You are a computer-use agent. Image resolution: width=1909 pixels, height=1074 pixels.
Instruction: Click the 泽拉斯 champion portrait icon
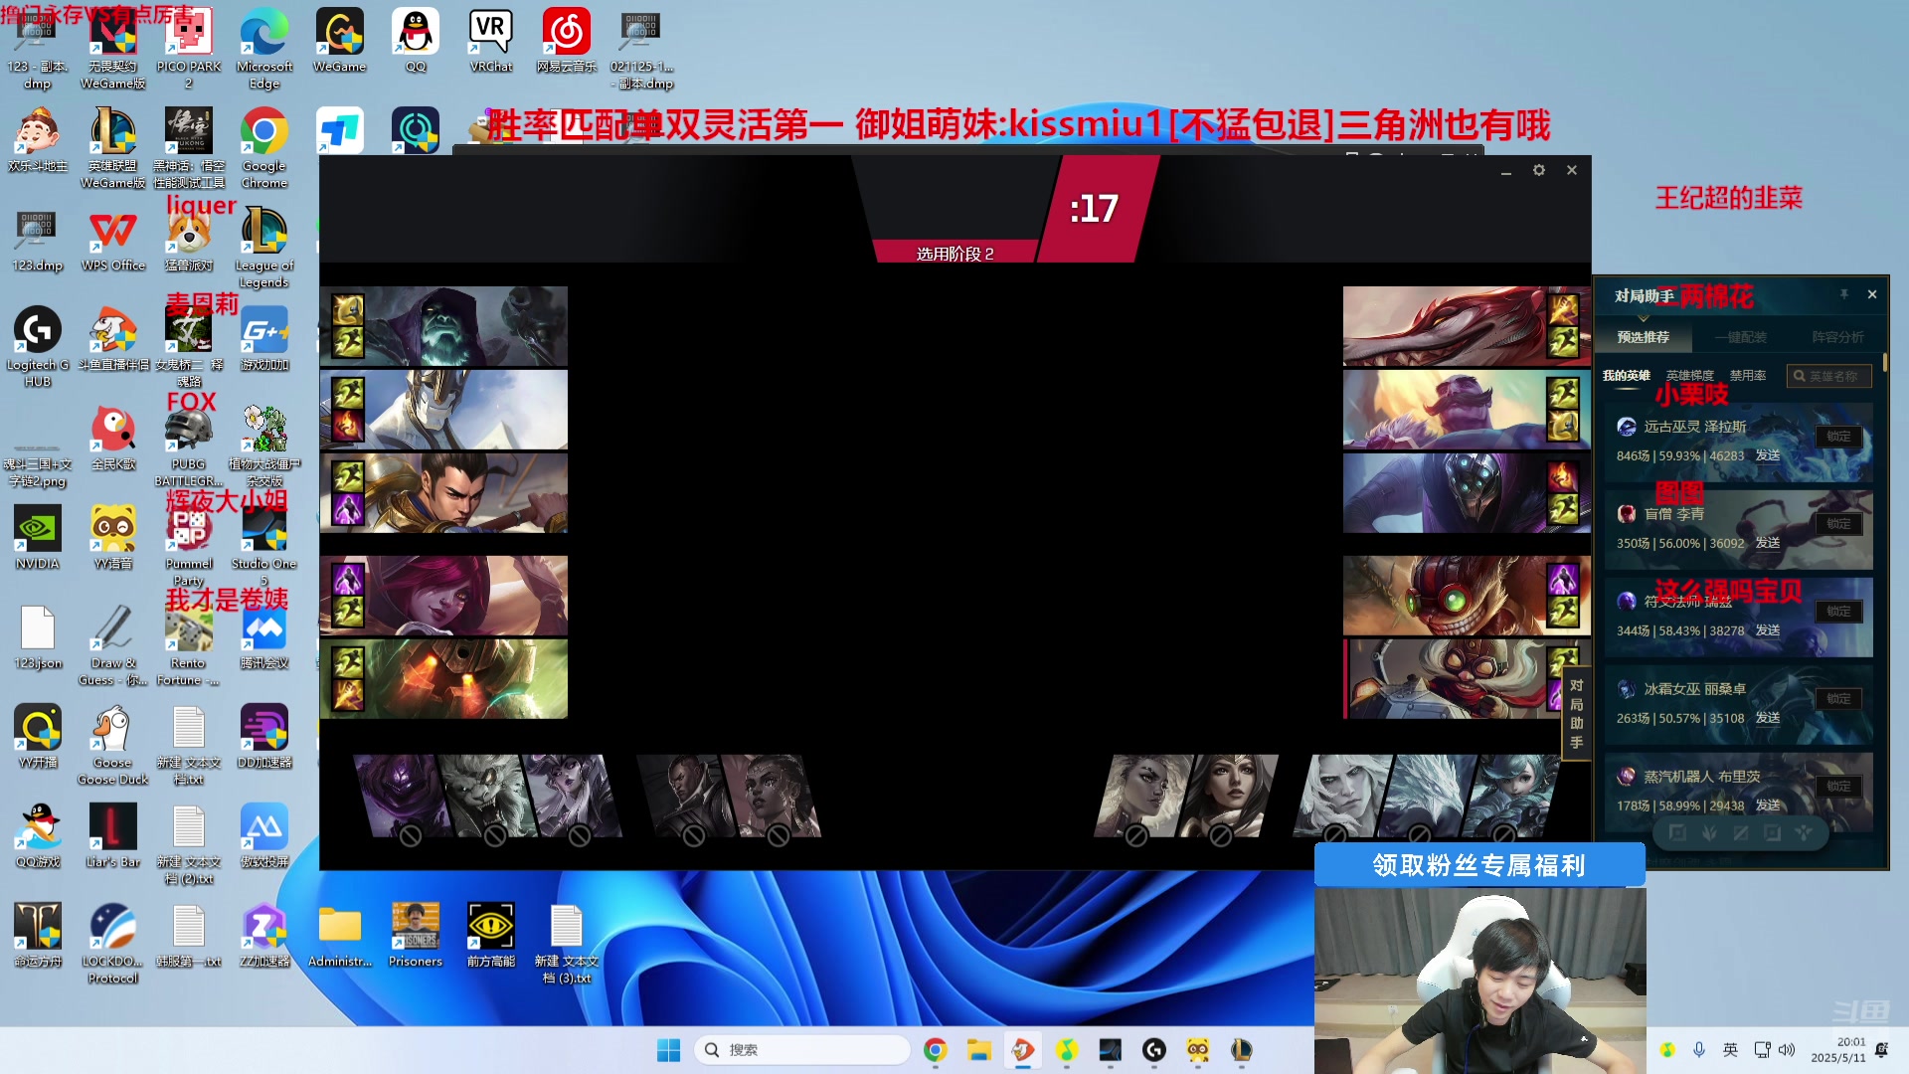(x=1627, y=427)
